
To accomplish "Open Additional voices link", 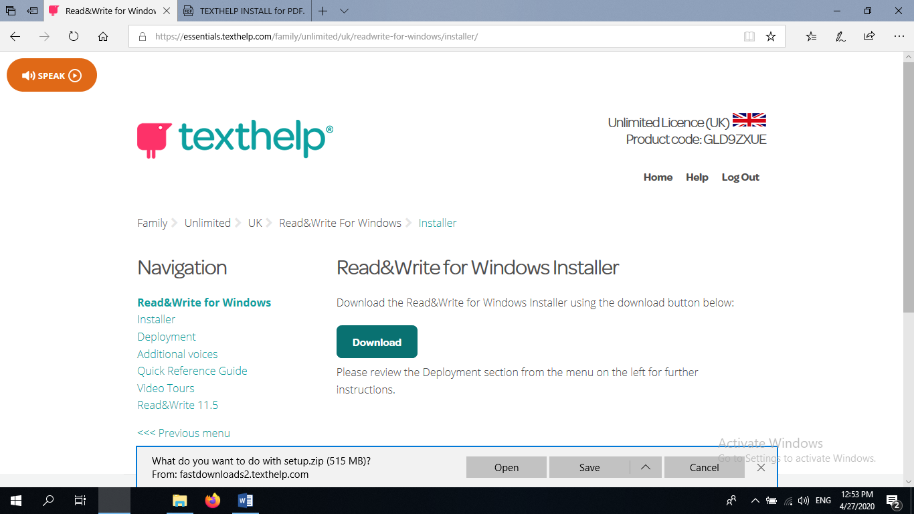I will 177,354.
